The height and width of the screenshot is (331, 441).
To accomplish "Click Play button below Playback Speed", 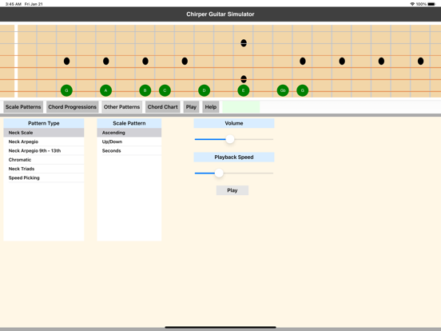I will click(x=232, y=190).
